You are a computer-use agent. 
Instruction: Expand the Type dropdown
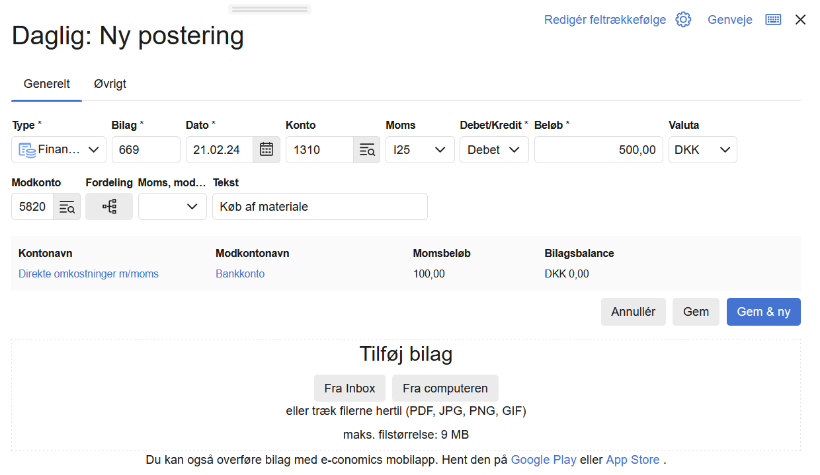[59, 149]
